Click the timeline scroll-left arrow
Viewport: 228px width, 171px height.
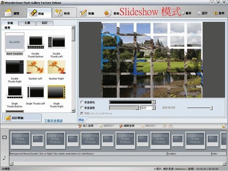click(11, 163)
